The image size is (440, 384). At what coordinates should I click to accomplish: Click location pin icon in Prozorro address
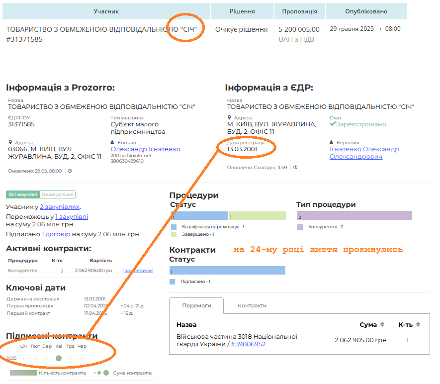point(10,142)
